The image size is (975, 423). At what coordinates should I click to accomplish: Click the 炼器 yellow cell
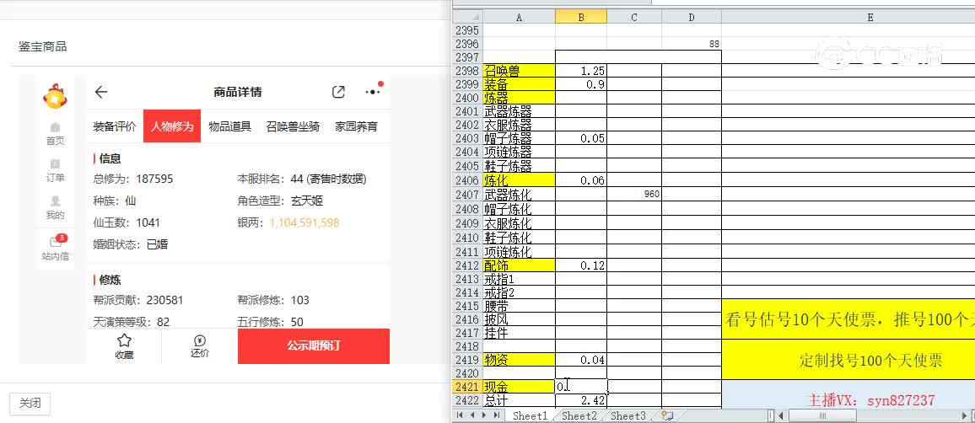click(x=520, y=98)
